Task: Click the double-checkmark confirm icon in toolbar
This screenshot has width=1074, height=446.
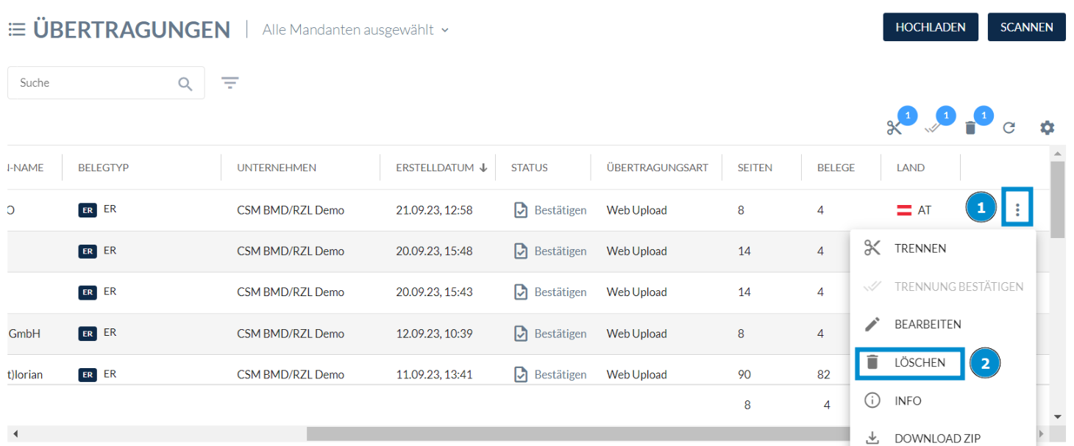Action: click(933, 128)
